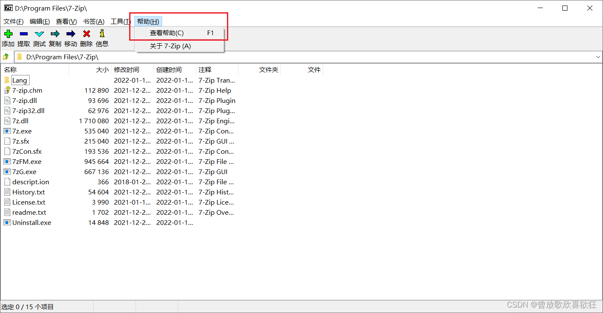
Task: Choose 关于 7-Zip (A) menu entry
Action: coord(179,46)
